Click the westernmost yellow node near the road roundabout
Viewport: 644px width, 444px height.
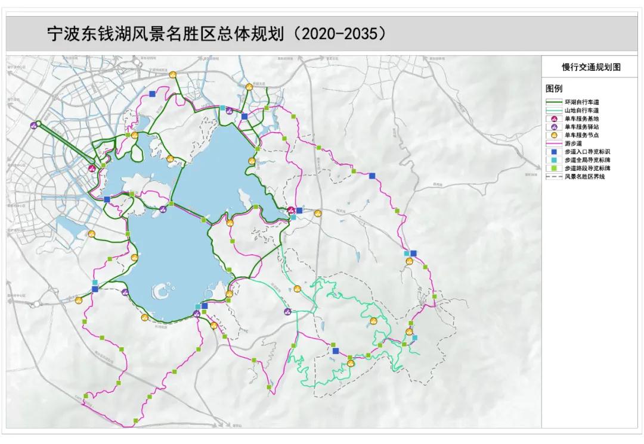click(x=79, y=300)
